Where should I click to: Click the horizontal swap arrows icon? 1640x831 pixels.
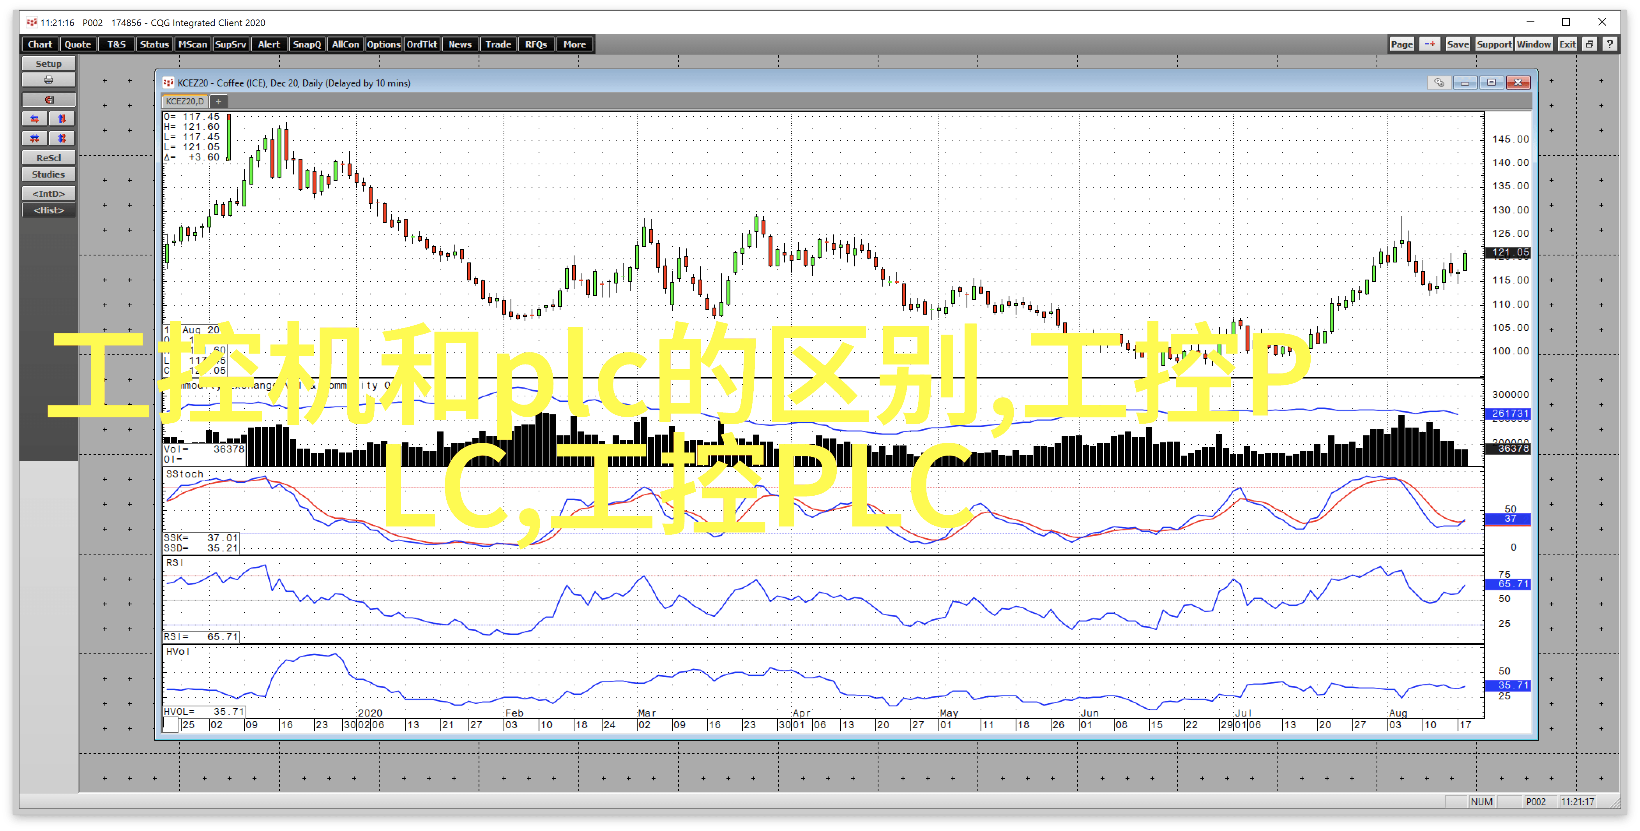(x=35, y=119)
